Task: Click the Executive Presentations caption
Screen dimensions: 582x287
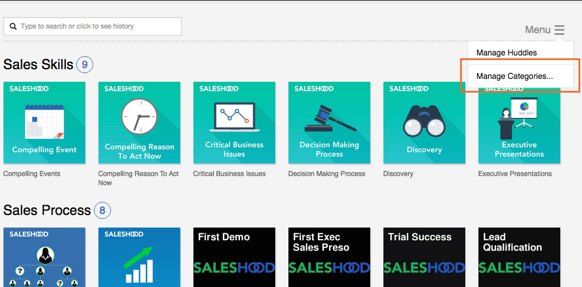Action: [x=515, y=174]
